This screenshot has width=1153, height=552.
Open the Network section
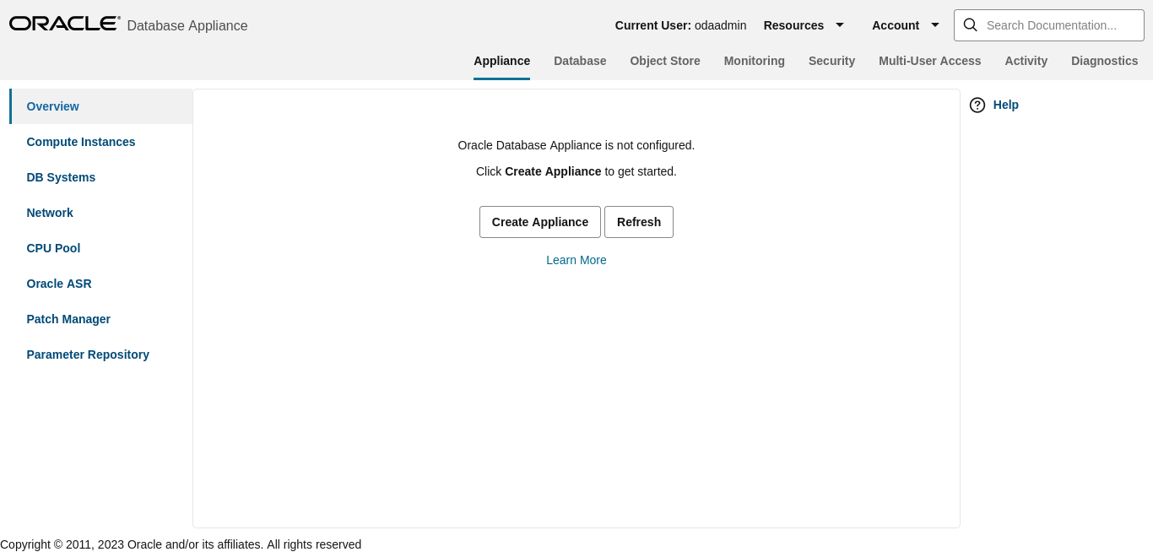pos(101,213)
